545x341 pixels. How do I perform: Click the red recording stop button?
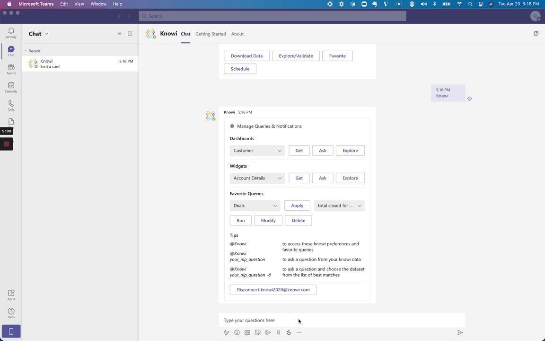(7, 144)
